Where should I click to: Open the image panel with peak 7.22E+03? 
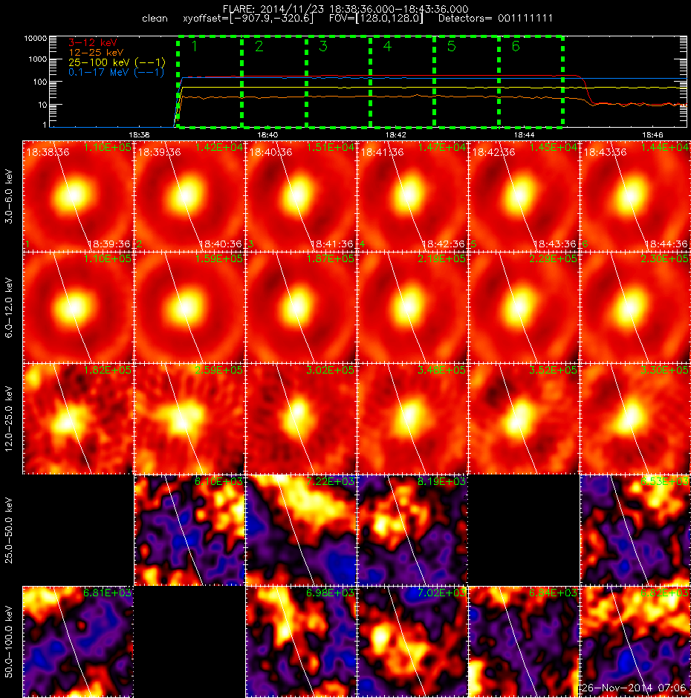[301, 530]
